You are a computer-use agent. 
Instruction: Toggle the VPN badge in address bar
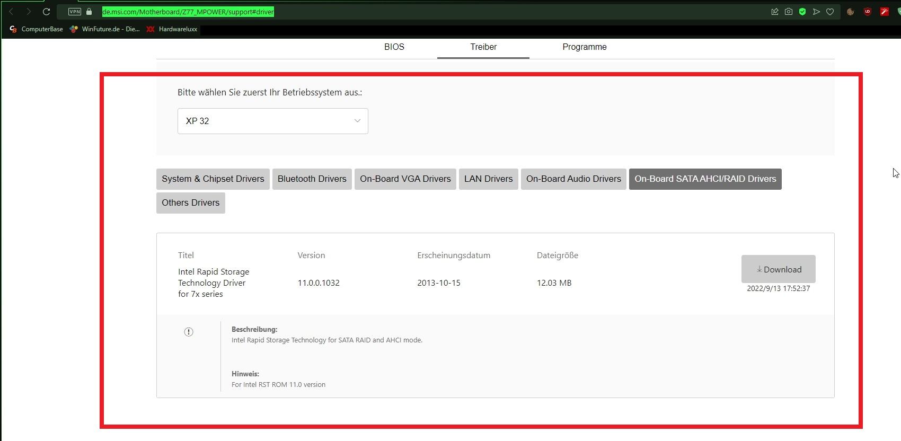point(75,12)
